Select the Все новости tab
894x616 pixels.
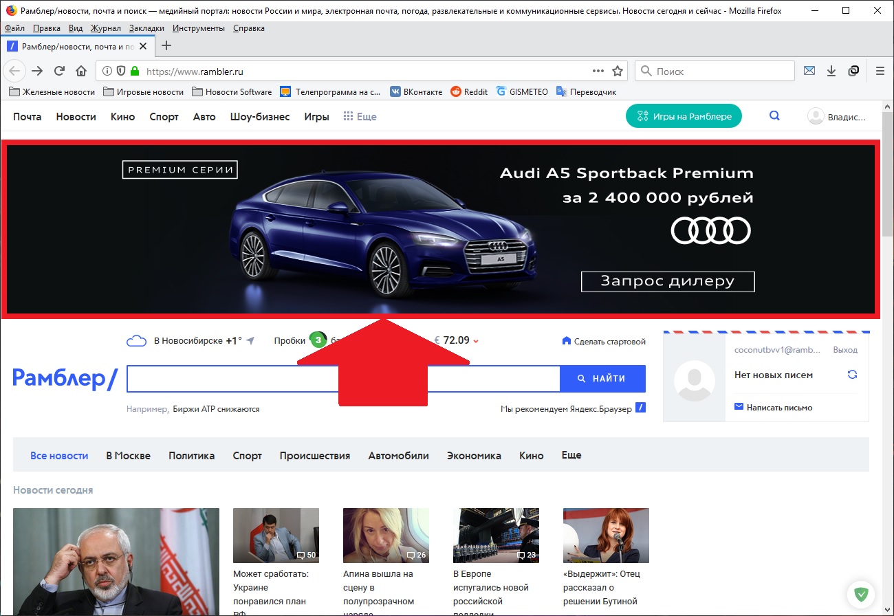click(x=59, y=455)
